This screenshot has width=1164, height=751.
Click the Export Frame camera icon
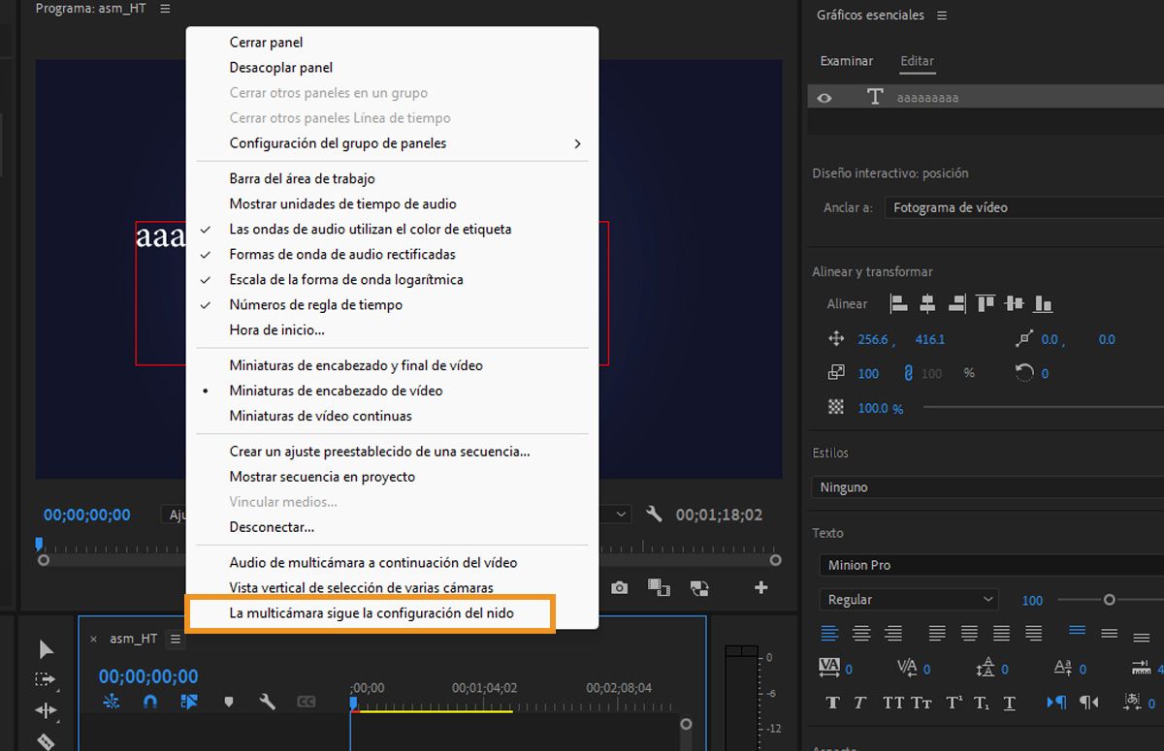click(619, 587)
